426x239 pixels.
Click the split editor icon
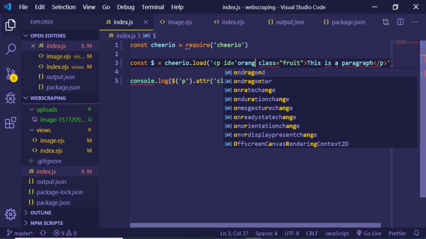point(400,22)
